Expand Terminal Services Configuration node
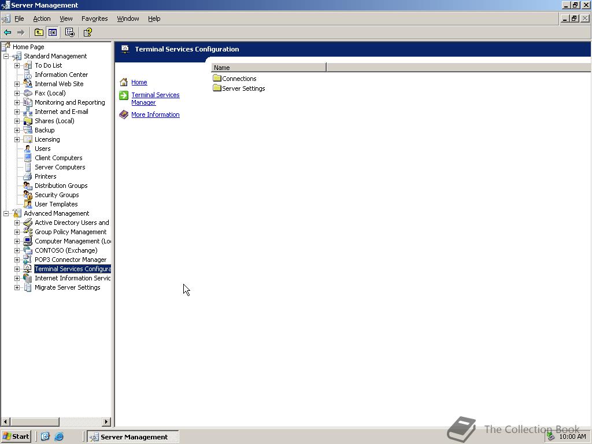This screenshot has width=592, height=444. point(17,269)
